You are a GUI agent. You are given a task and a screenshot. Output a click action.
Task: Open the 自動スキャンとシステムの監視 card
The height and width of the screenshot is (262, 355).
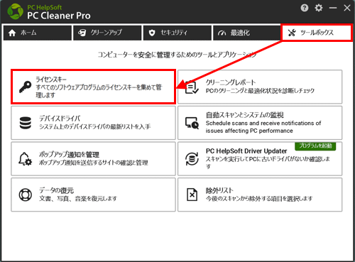pos(260,123)
